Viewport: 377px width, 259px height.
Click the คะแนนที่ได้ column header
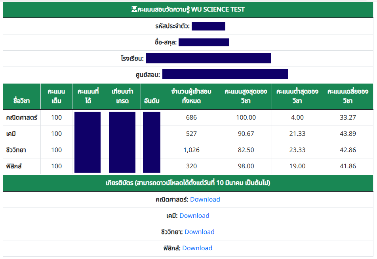pos(88,96)
